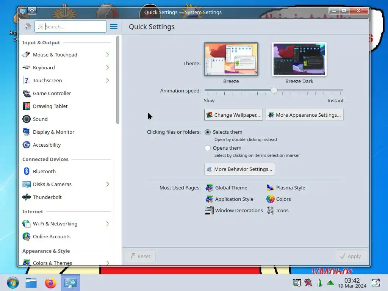Image resolution: width=388 pixels, height=291 pixels.
Task: Click the Display & Monitor icon
Action: point(26,132)
